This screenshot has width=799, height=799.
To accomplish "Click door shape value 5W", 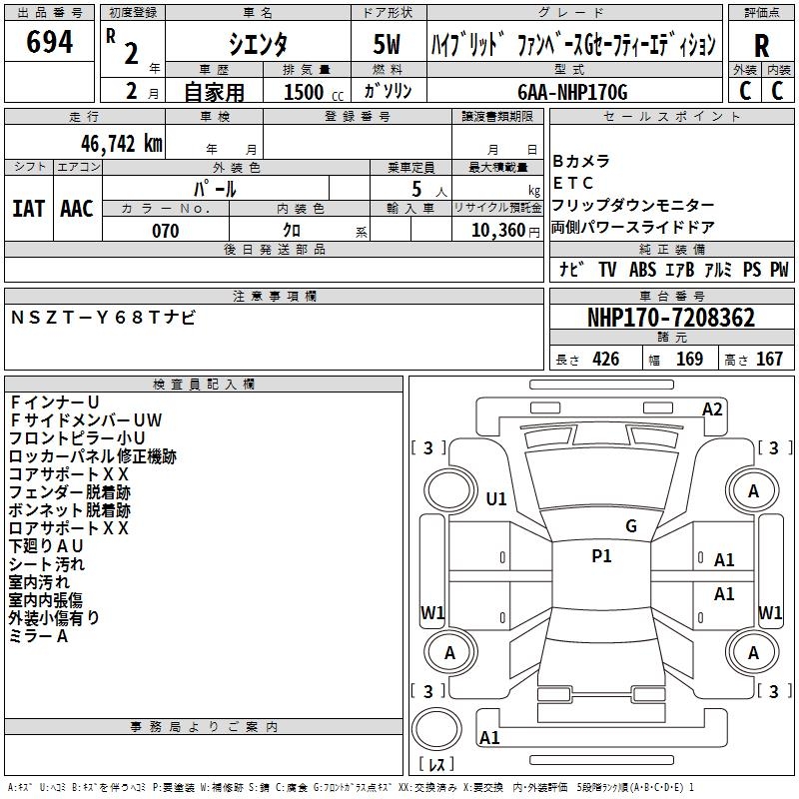I will pos(388,44).
